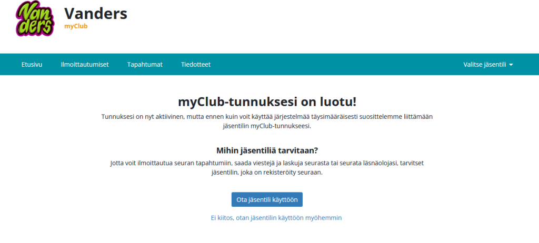Click the orange myClub subtitle
Image resolution: width=539 pixels, height=243 pixels.
pyautogui.click(x=75, y=26)
